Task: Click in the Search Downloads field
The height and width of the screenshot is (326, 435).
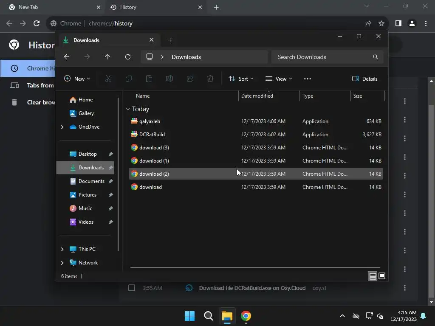Action: tap(328, 57)
